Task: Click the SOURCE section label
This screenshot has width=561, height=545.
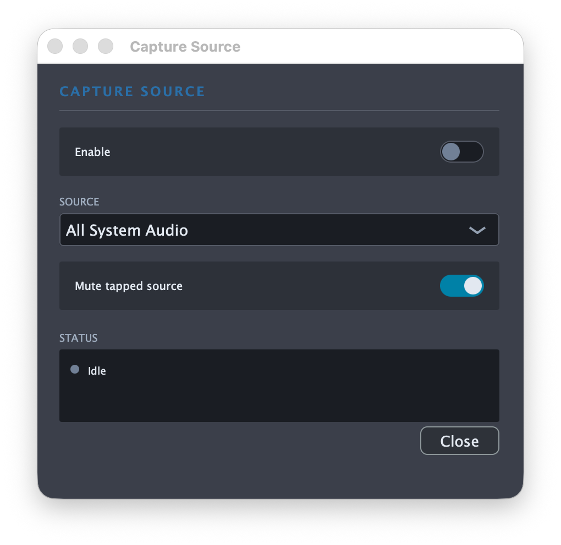Action: (79, 202)
